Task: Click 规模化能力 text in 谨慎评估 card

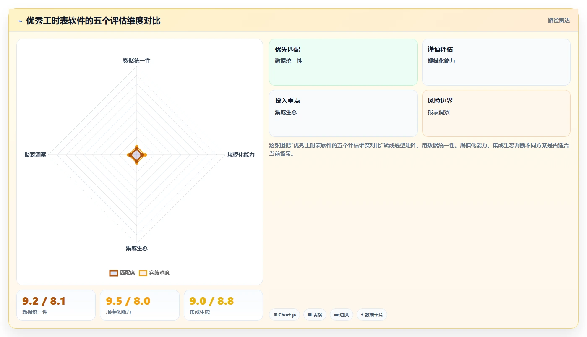Action: pyautogui.click(x=441, y=61)
